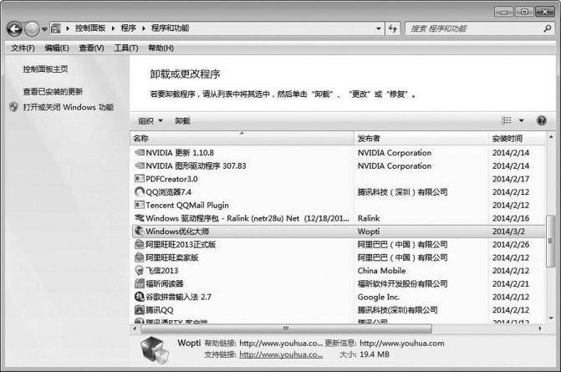
Task: Expand the 组织 dropdown menu
Action: [150, 121]
